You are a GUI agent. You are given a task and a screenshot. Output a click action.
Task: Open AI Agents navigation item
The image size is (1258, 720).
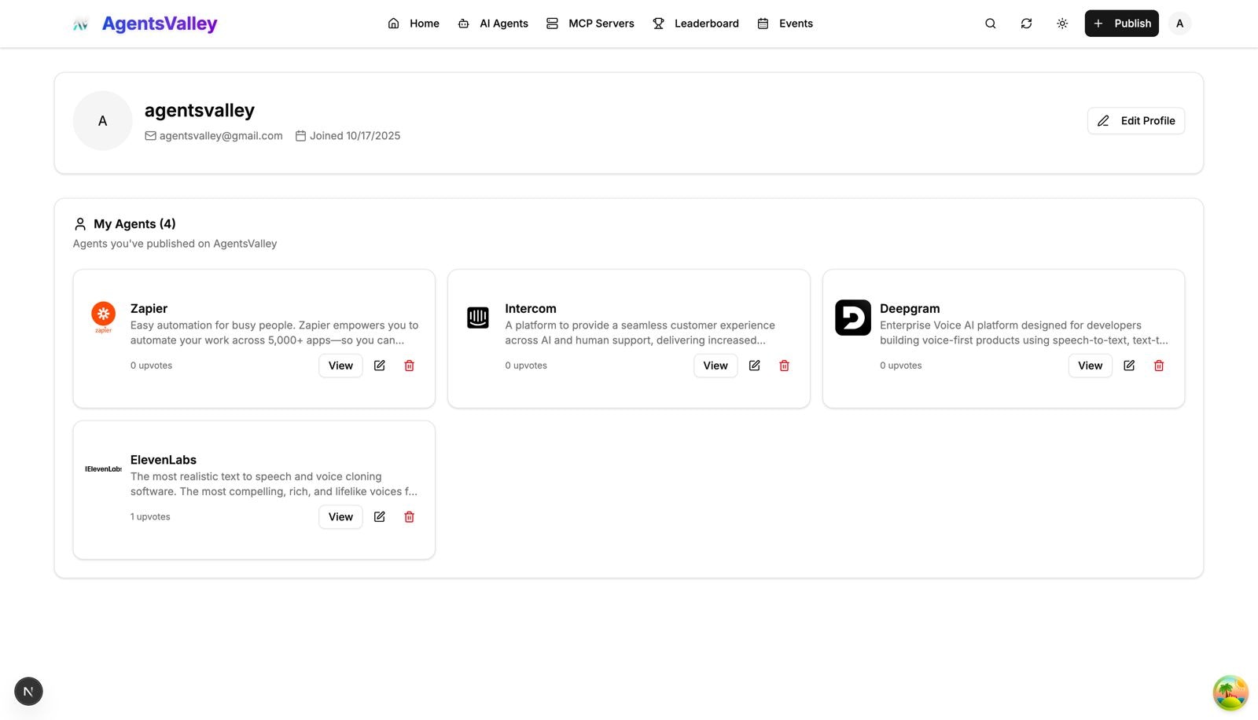[494, 24]
